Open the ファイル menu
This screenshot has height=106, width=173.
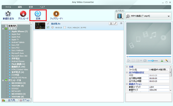[8, 7]
